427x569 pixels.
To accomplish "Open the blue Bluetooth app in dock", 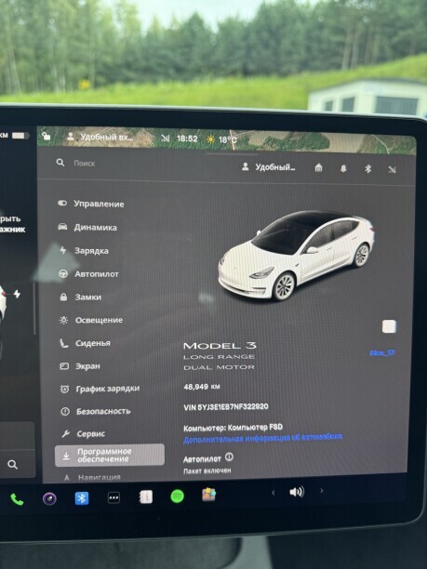I will [x=82, y=498].
